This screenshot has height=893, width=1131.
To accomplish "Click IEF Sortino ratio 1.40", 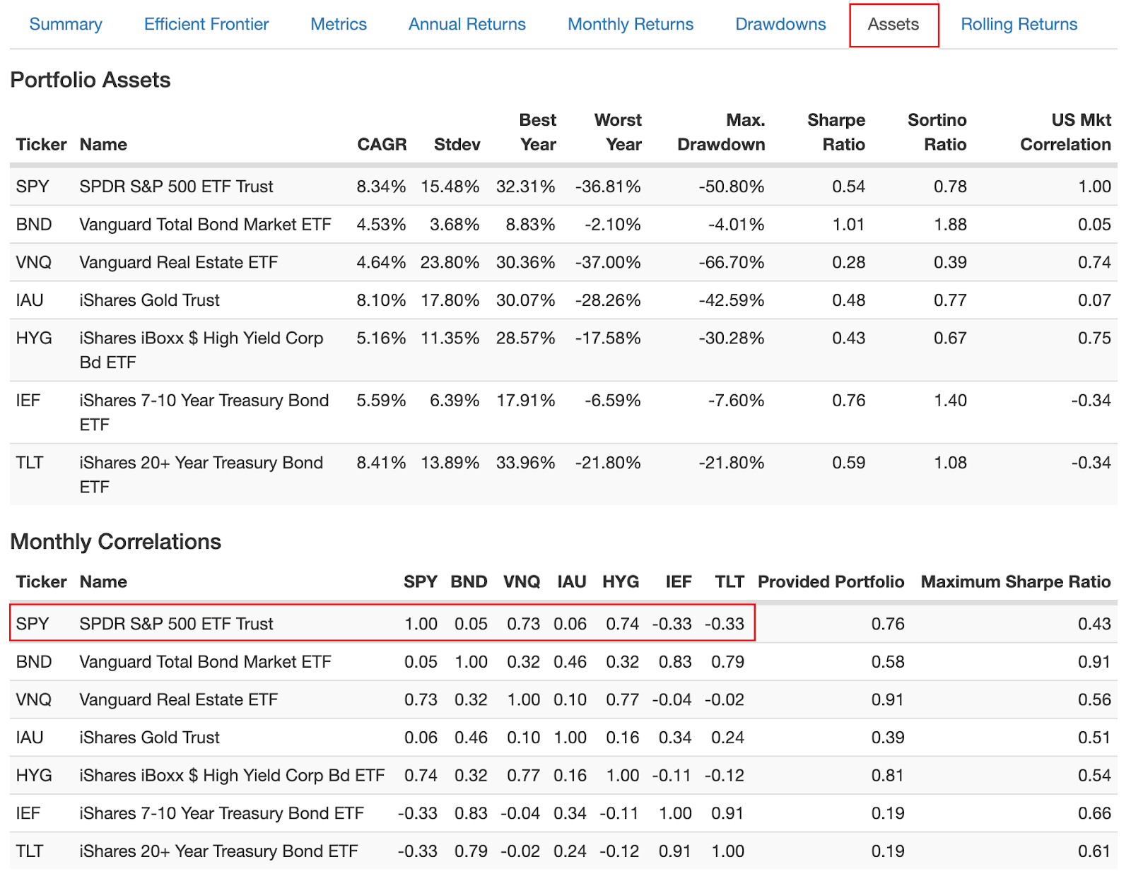I will [x=950, y=401].
